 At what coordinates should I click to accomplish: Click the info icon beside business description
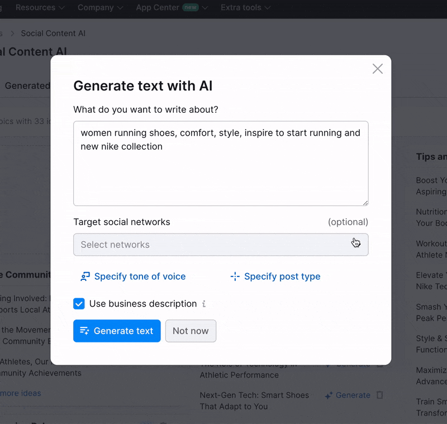tap(204, 304)
